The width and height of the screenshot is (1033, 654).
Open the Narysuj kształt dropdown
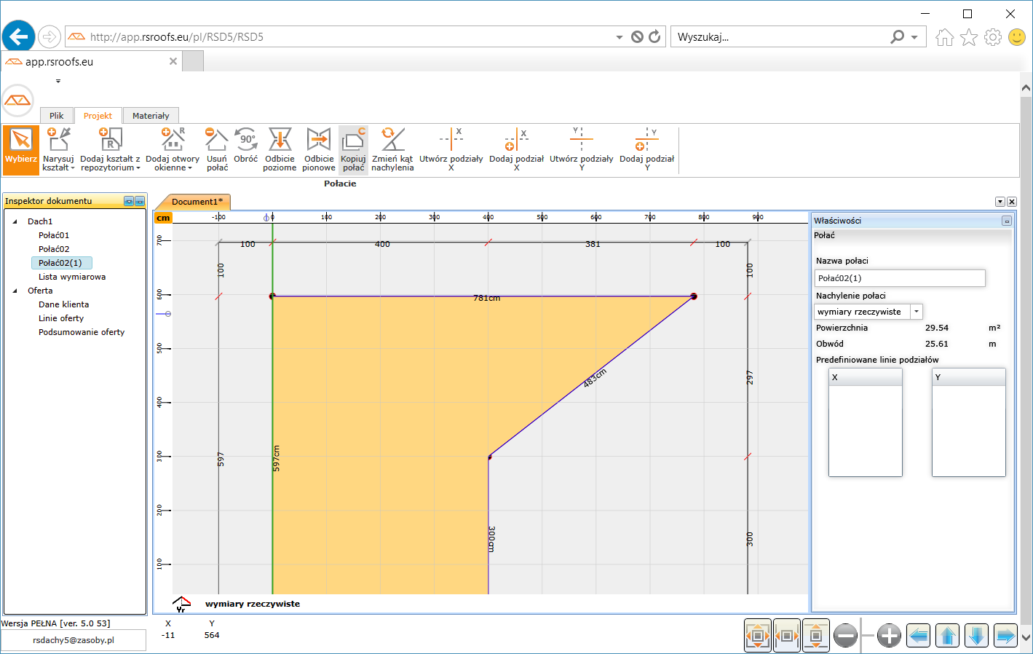(58, 151)
